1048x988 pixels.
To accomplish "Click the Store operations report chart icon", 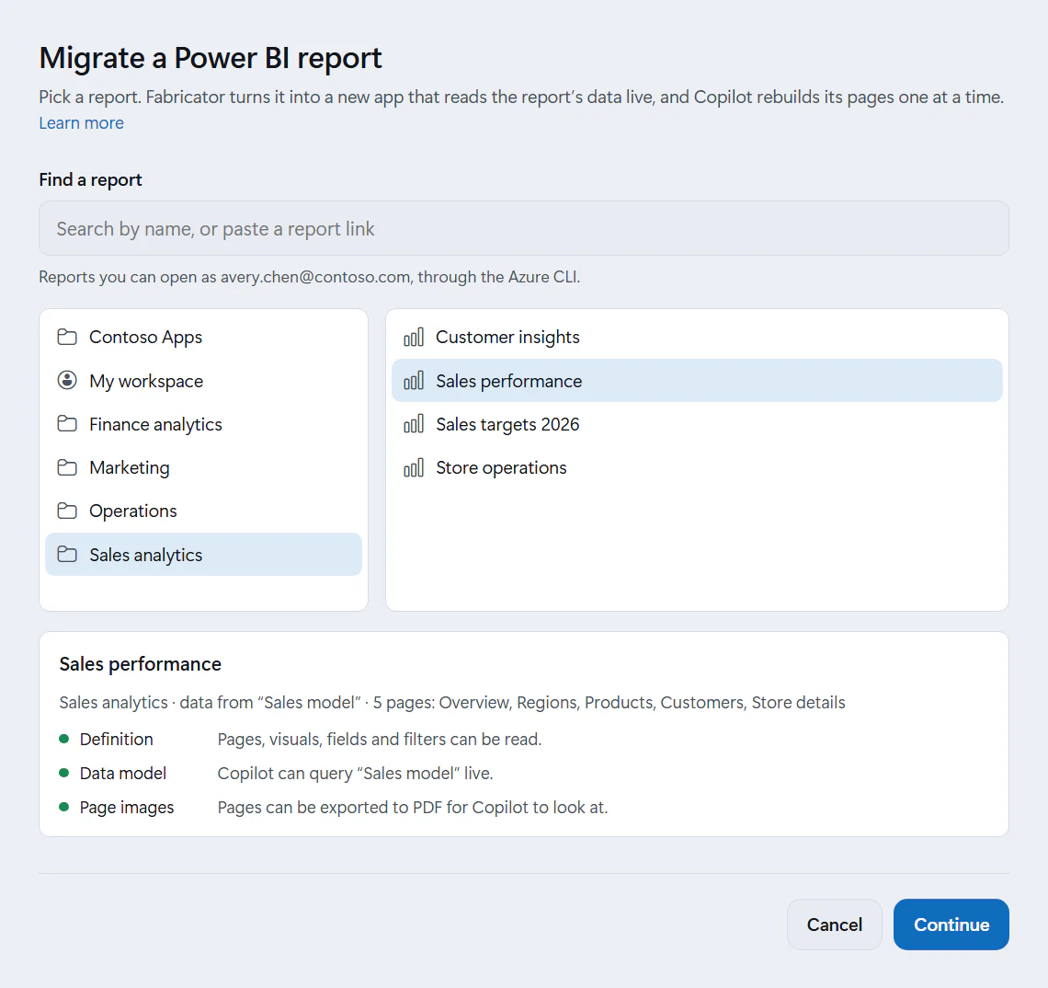I will tap(414, 467).
